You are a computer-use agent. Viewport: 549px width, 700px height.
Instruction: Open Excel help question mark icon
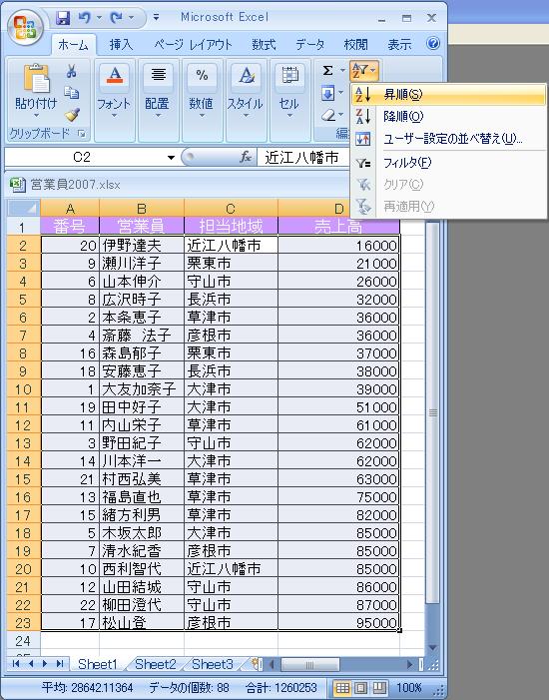click(433, 43)
